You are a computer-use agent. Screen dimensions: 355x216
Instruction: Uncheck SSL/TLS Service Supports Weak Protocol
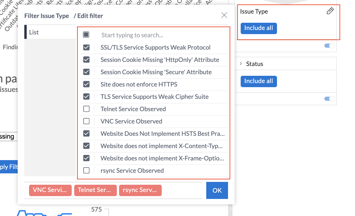point(86,47)
